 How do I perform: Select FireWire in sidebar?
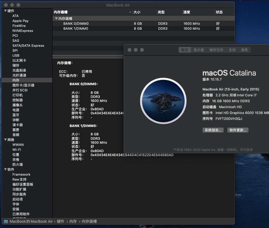tap(19, 26)
